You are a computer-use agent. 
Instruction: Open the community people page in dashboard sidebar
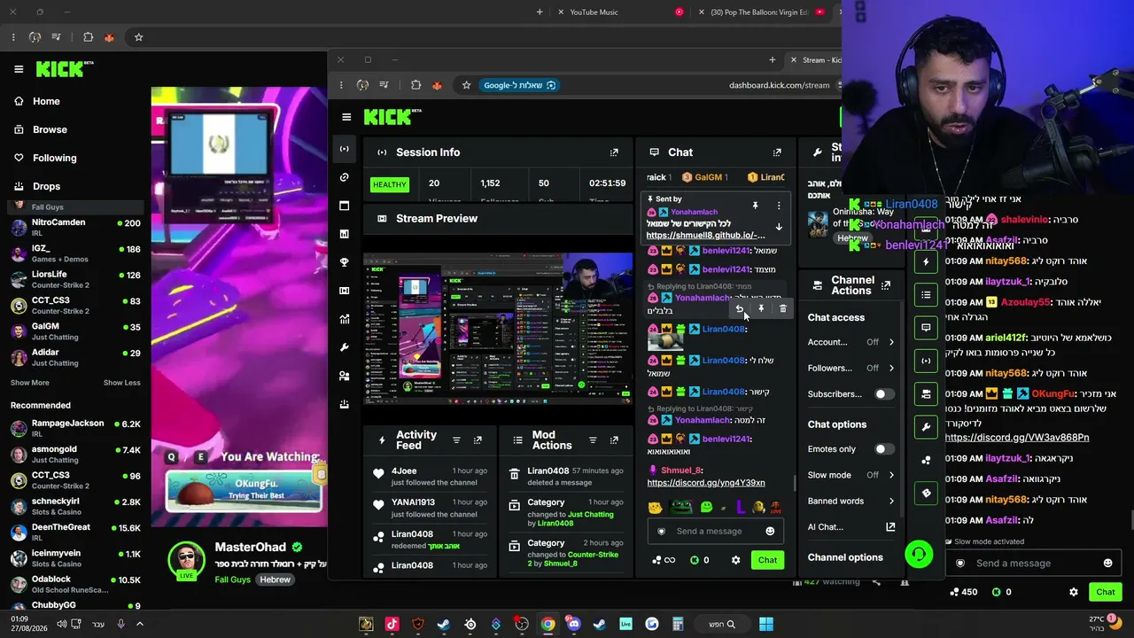click(345, 376)
